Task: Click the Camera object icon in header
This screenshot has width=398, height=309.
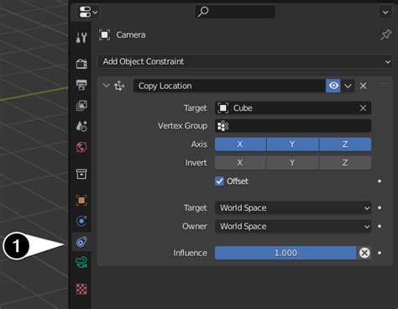Action: (104, 35)
